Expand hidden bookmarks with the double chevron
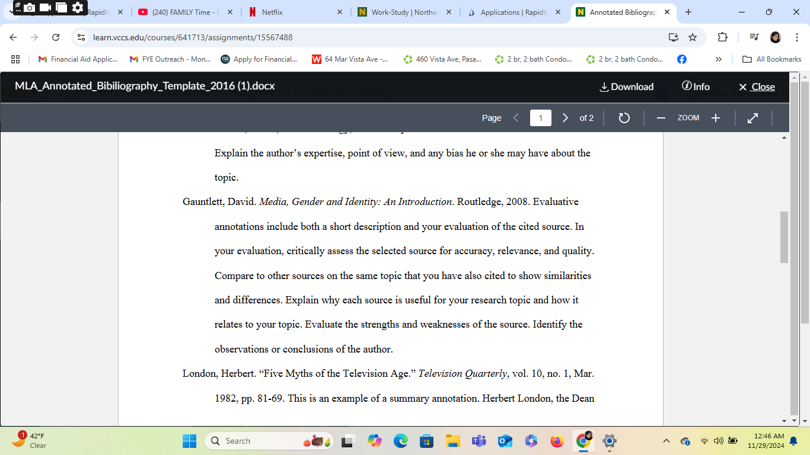Screen dimensions: 810x455 pos(718,59)
